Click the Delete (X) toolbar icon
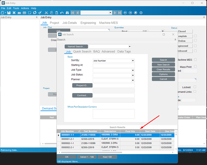This screenshot has width=207, height=165. (14, 13)
